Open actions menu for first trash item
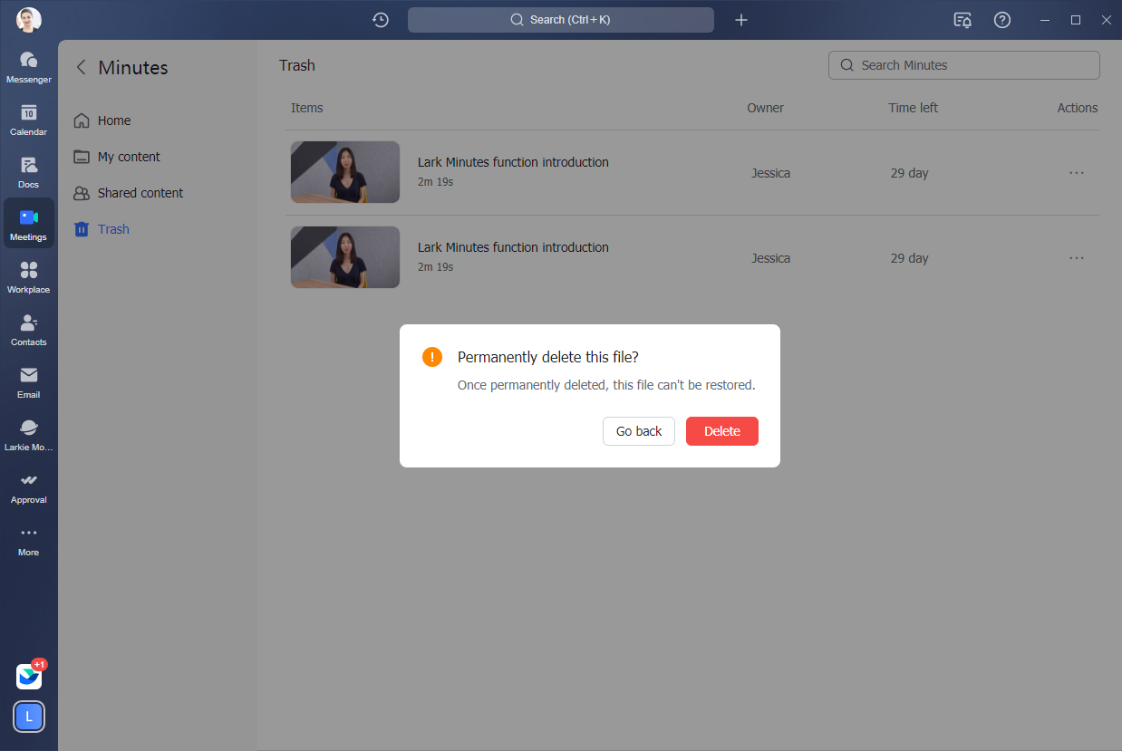 coord(1076,173)
